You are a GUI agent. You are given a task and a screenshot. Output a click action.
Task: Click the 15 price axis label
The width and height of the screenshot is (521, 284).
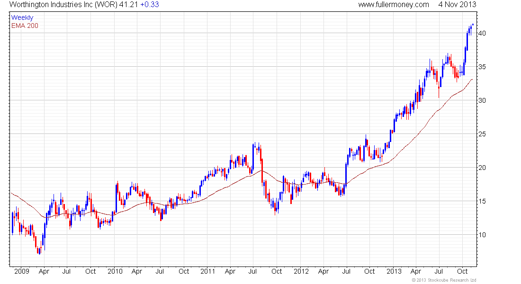point(482,201)
